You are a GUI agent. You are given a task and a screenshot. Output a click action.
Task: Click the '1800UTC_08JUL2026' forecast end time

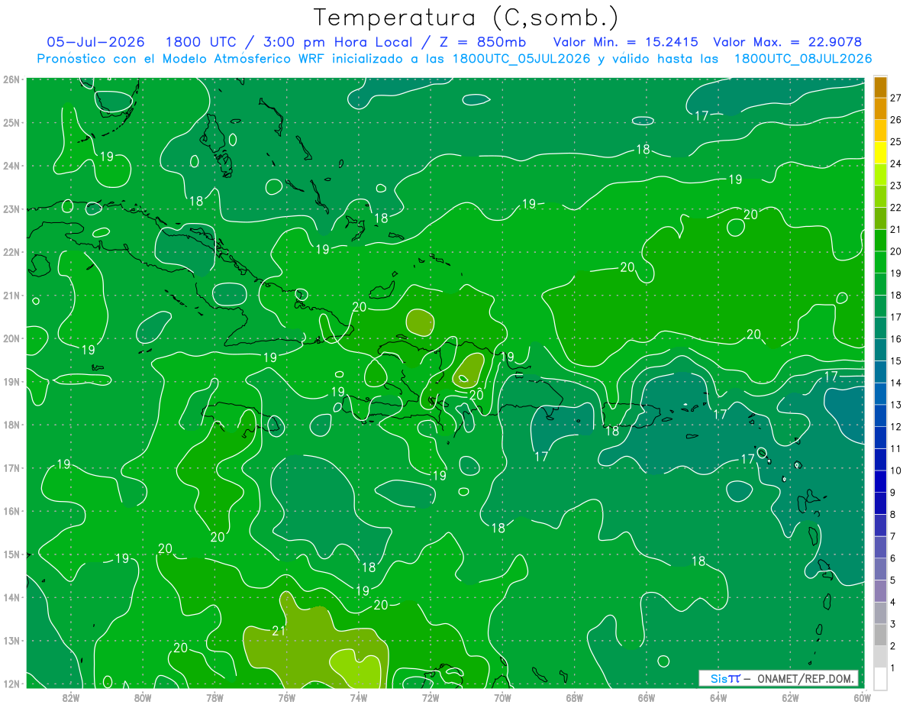[802, 59]
